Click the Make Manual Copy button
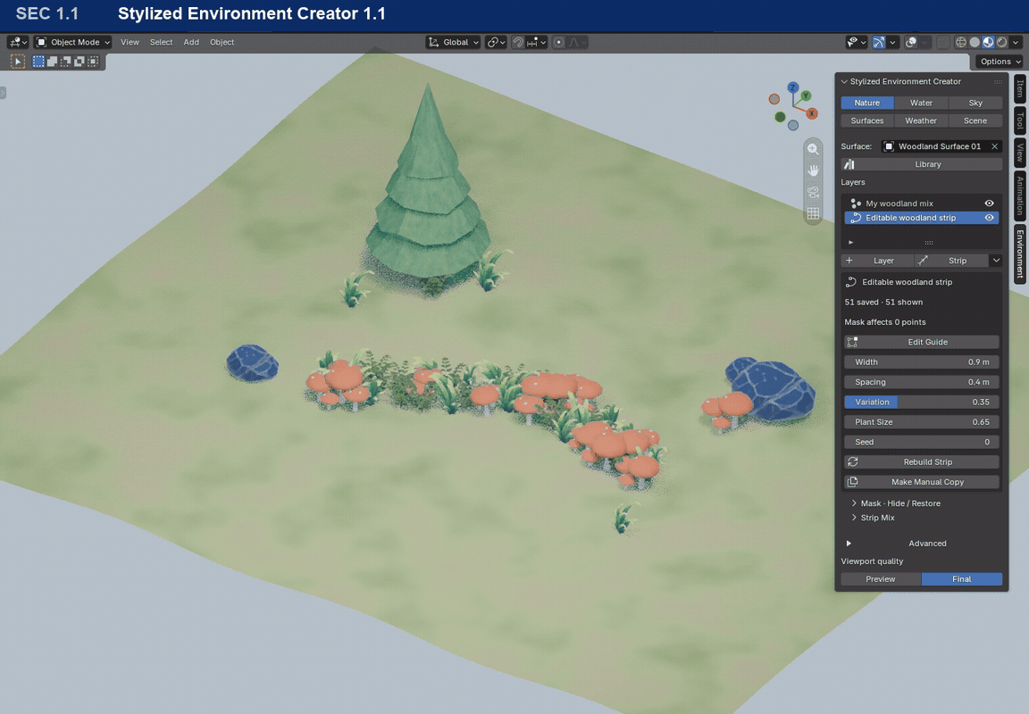This screenshot has width=1029, height=714. pos(922,482)
